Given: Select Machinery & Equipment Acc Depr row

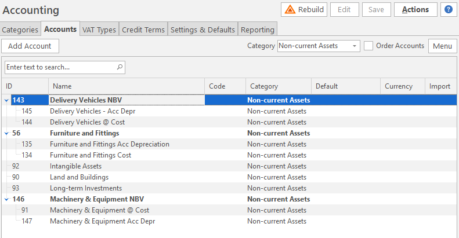Looking at the screenshot, I should coord(230,221).
